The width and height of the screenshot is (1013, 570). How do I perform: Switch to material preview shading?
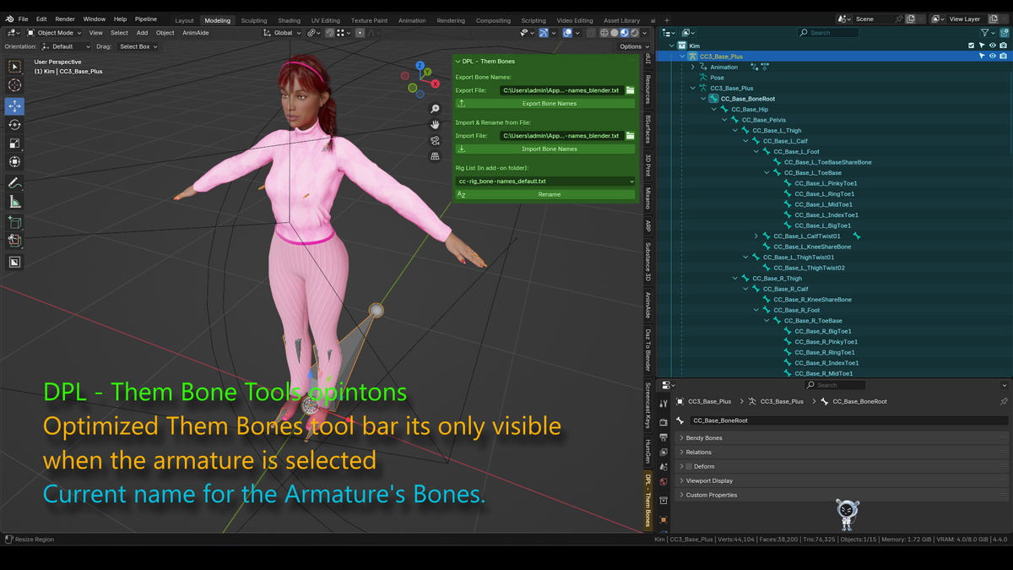click(625, 33)
